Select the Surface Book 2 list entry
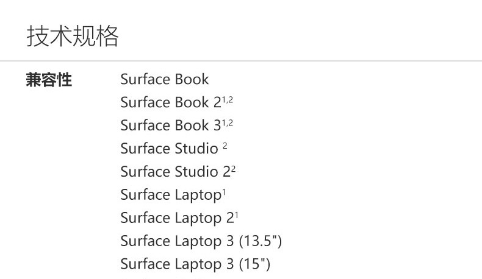This screenshot has height=279, width=482. (171, 102)
